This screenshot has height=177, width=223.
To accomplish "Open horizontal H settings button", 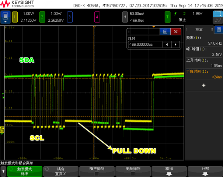I will [125, 17].
